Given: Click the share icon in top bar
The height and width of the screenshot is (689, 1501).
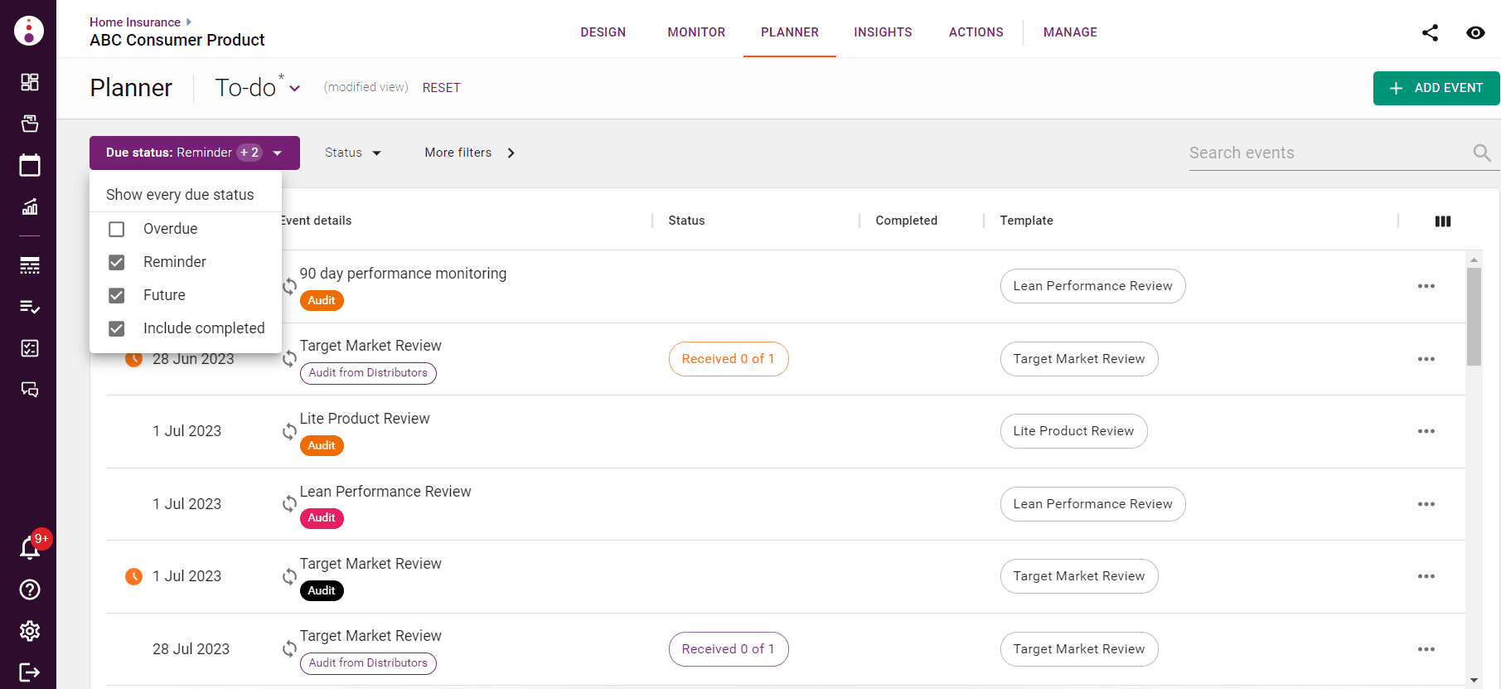Looking at the screenshot, I should point(1430,32).
